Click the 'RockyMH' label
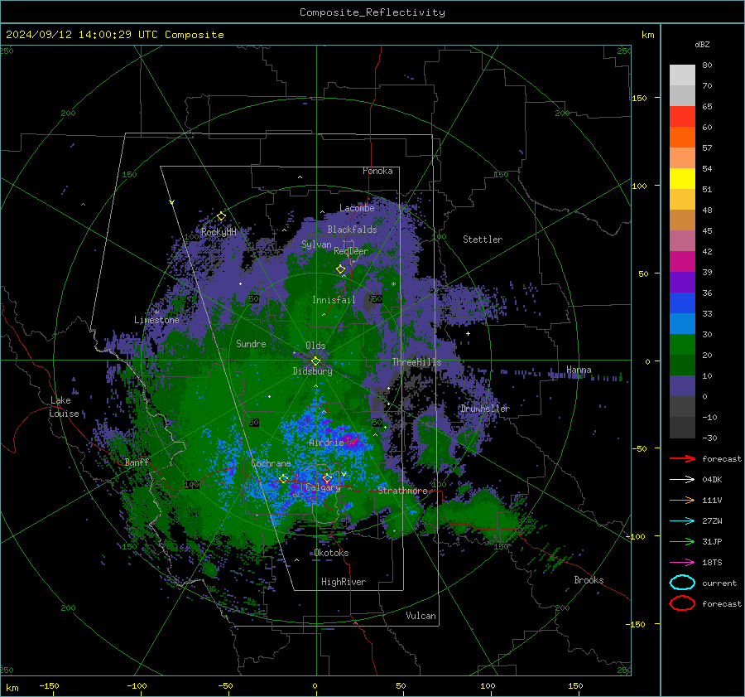Image resolution: width=745 pixels, height=697 pixels. click(219, 232)
